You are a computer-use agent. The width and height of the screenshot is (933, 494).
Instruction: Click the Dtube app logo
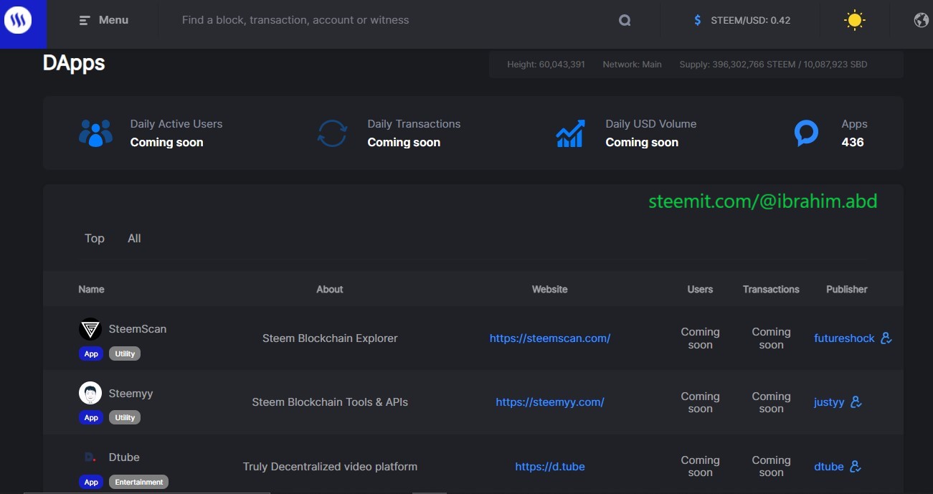coord(90,457)
